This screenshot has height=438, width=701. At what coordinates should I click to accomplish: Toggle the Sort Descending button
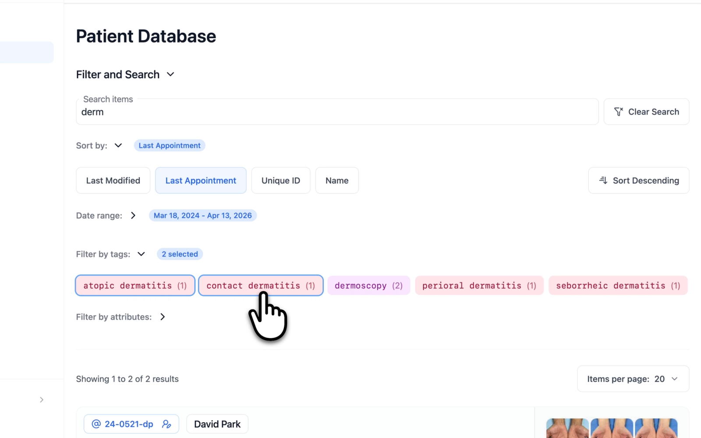coord(639,180)
